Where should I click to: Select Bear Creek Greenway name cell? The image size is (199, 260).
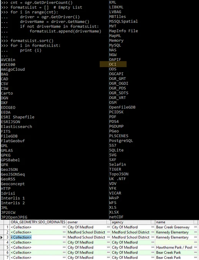point(173,227)
